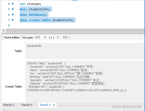Screen dimensions: 145x111
Task: Click the `StudentID` varchar(6) definition line
Action: 62,67
